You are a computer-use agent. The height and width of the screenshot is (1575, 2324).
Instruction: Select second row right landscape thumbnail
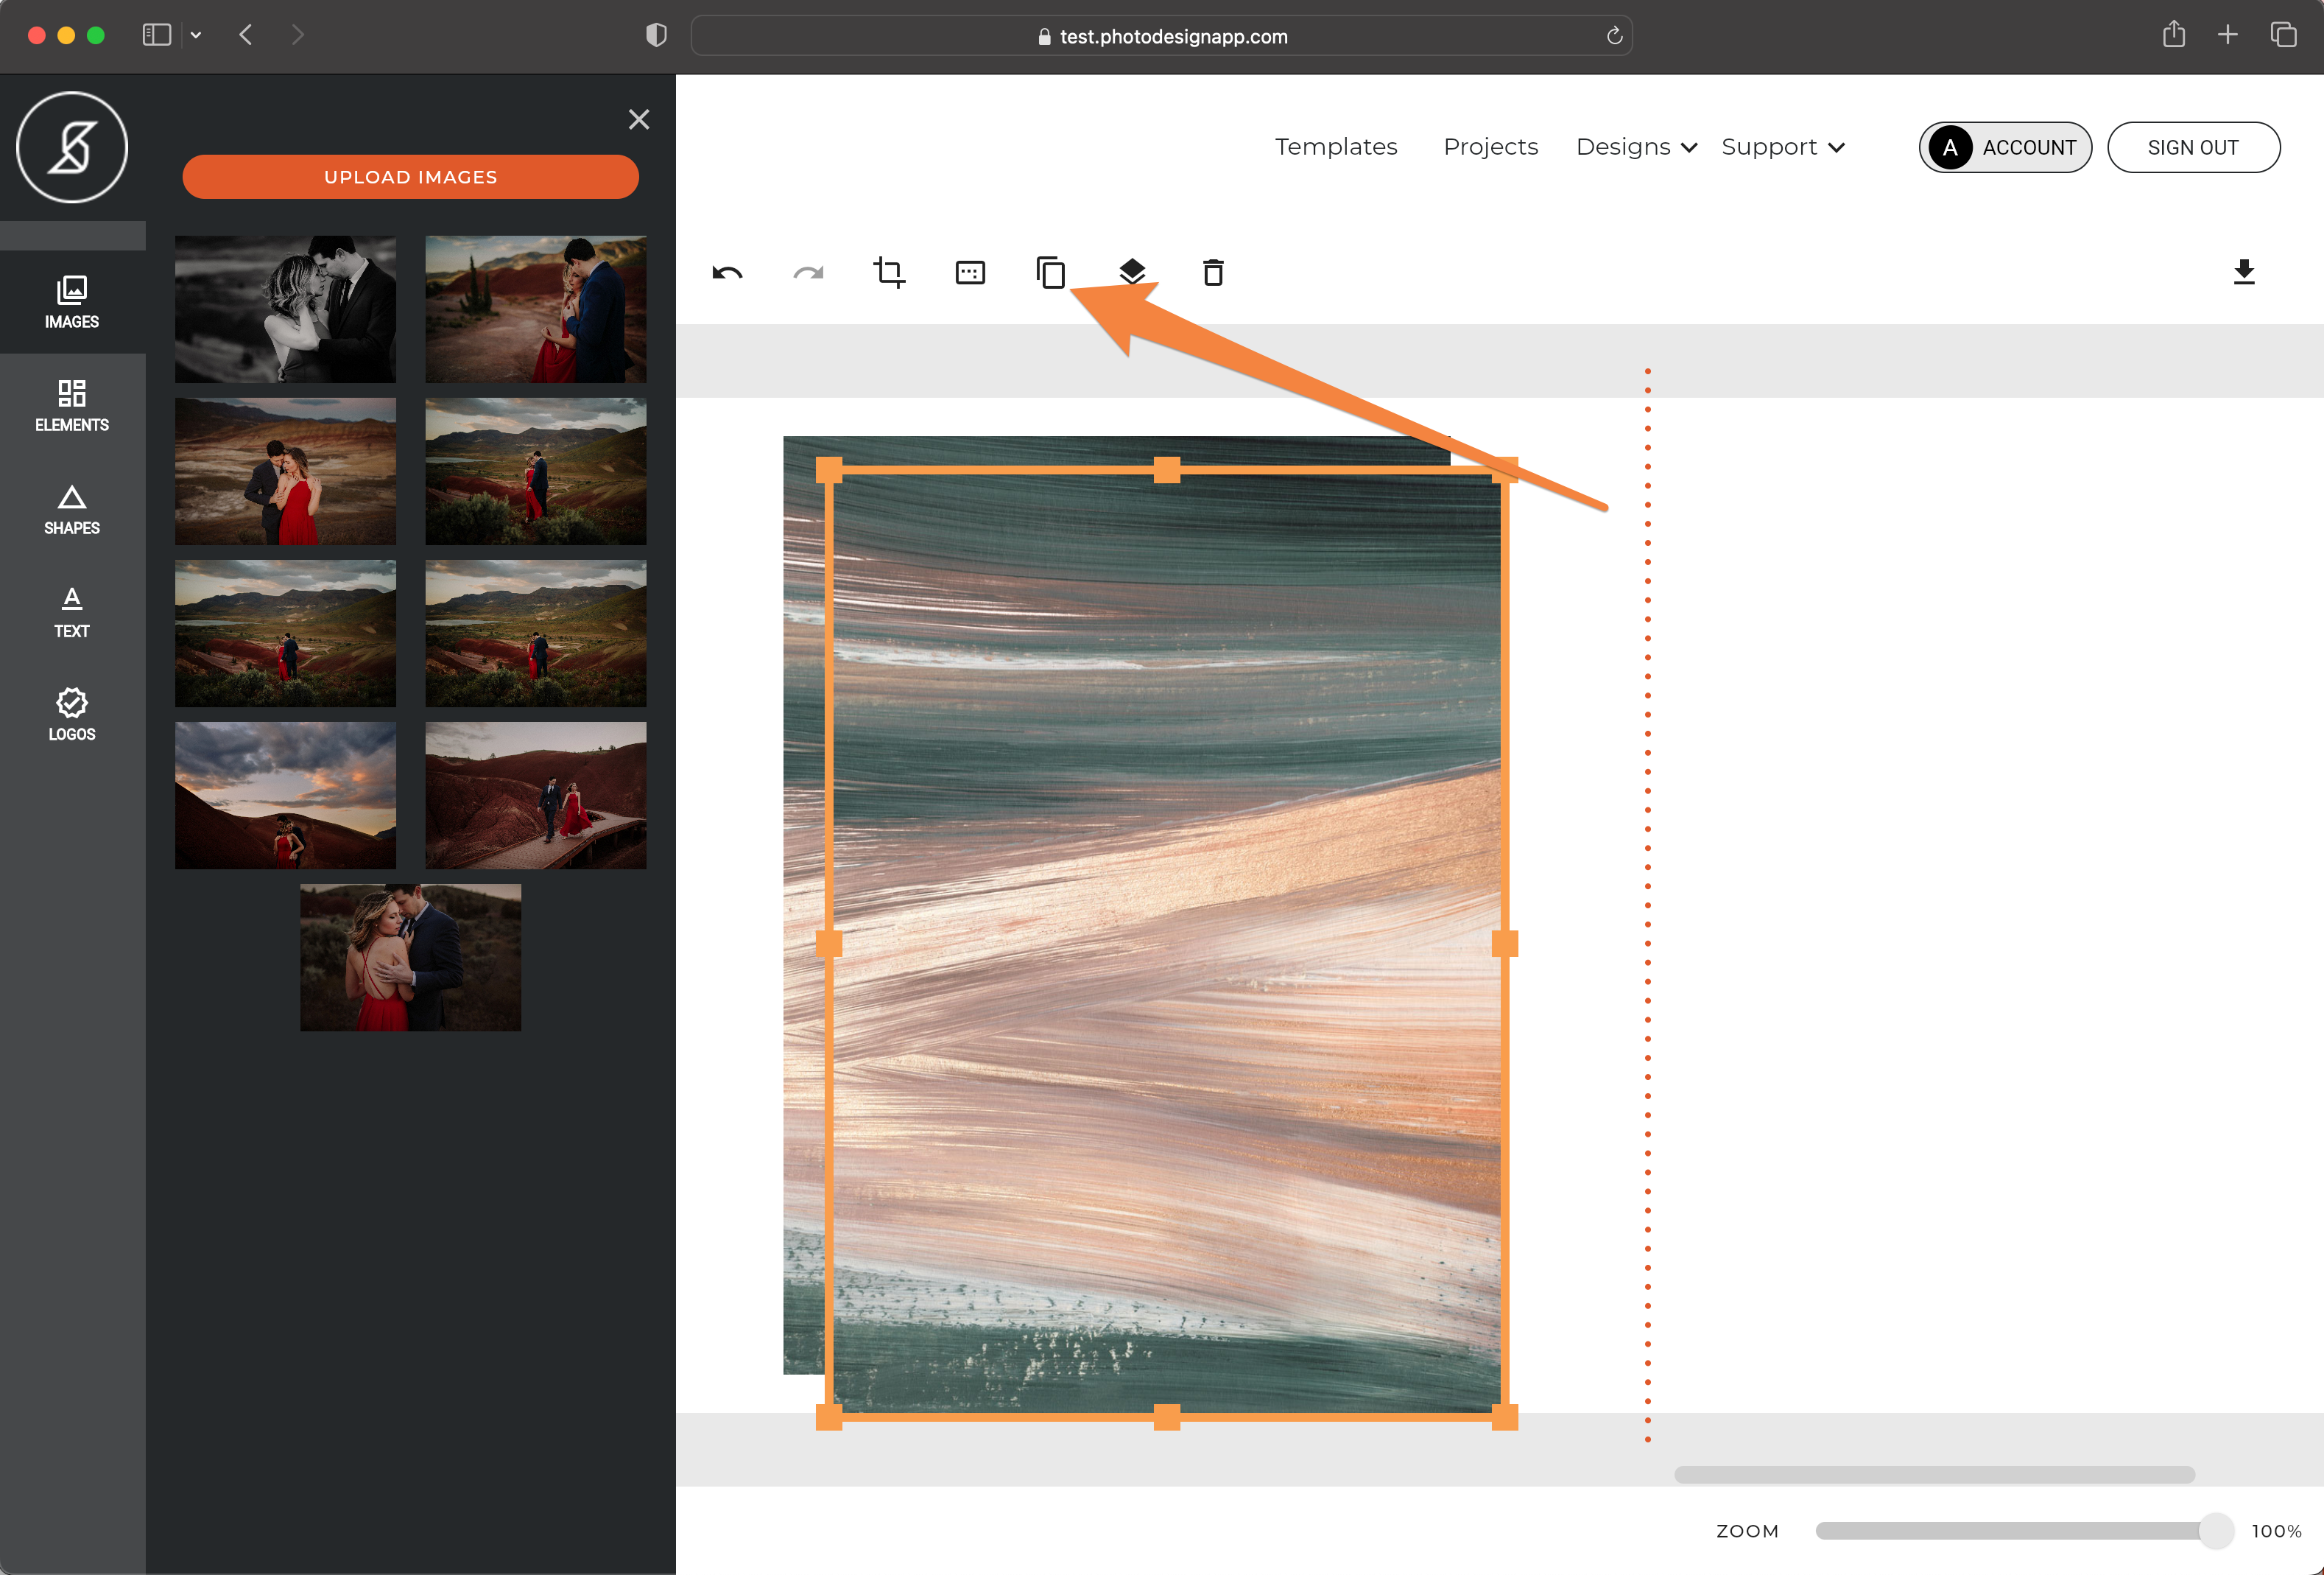pos(536,471)
